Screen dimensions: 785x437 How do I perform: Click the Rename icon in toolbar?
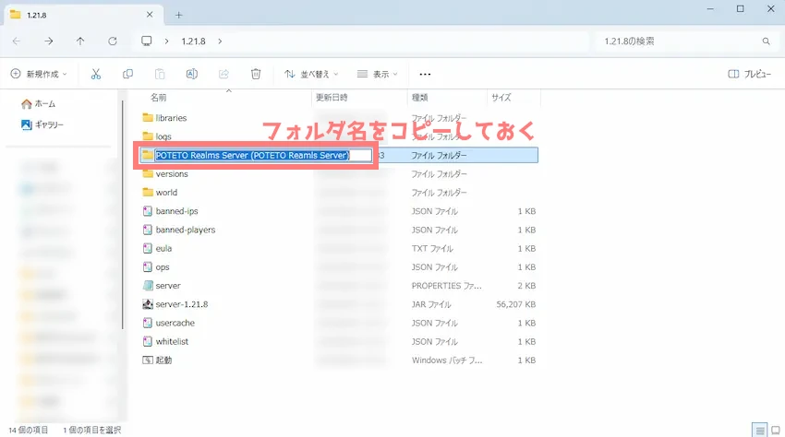click(191, 74)
